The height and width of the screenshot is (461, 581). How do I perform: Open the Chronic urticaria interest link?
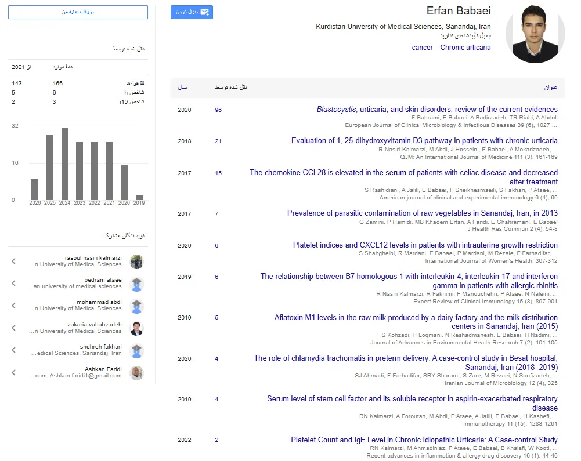(465, 48)
